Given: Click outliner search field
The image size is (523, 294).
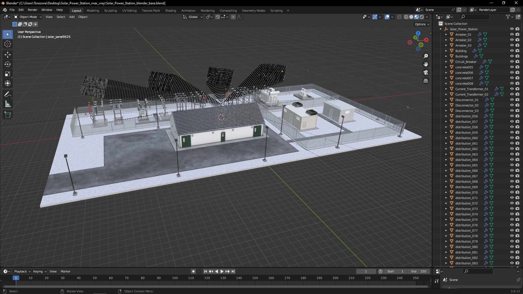Looking at the screenshot, I should click(x=474, y=17).
